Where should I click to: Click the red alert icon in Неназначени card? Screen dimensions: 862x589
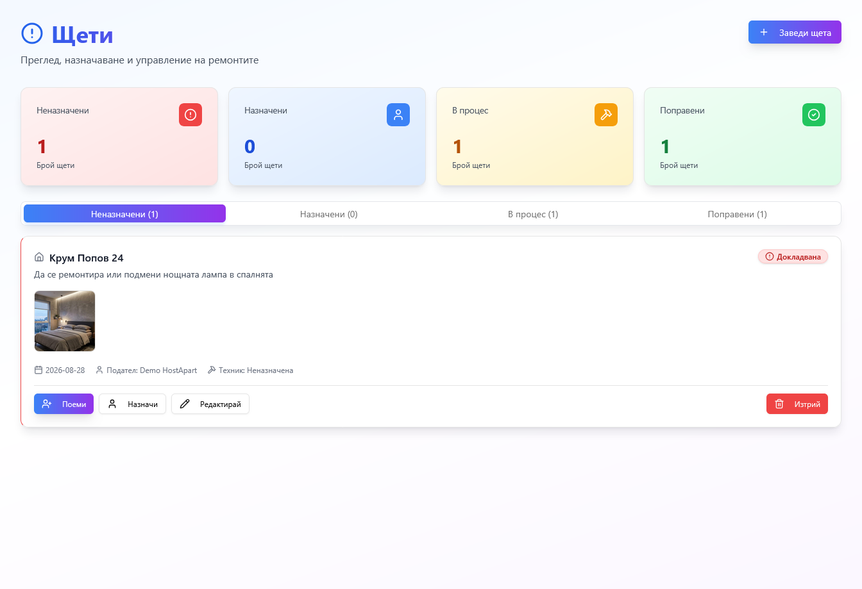pyautogui.click(x=190, y=115)
